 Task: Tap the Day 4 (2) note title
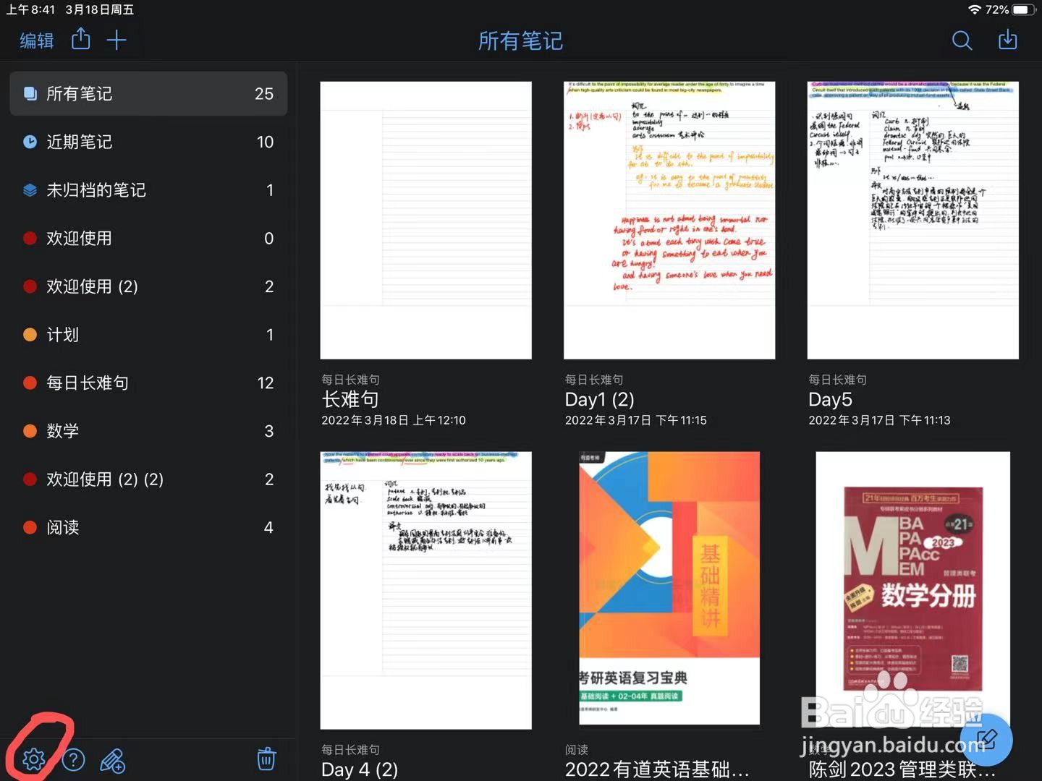tap(360, 769)
